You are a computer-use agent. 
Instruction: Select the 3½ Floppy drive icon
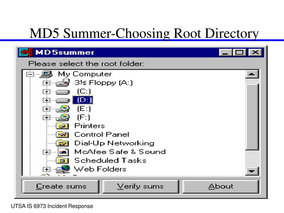[63, 83]
